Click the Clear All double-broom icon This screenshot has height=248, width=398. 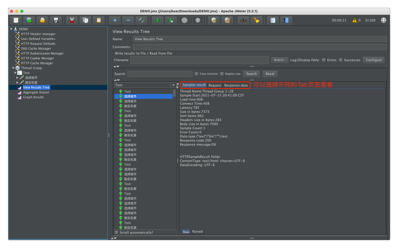(x=227, y=20)
